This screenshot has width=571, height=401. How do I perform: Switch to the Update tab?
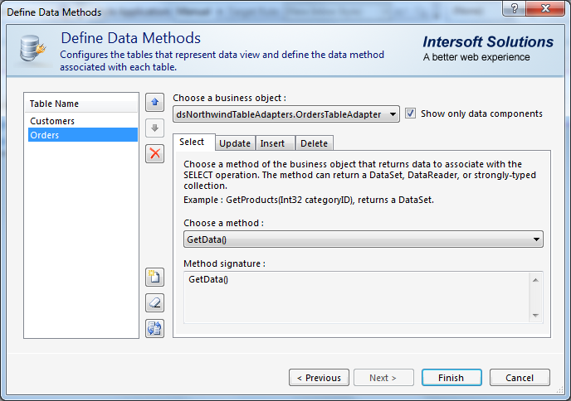pos(235,143)
